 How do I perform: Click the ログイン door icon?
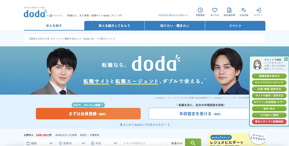coord(258,10)
